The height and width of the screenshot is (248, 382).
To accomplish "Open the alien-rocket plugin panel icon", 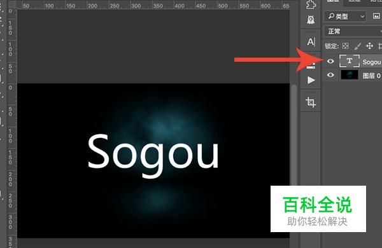I will tap(311, 20).
